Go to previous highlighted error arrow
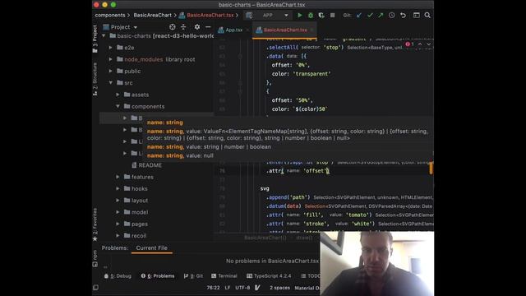Image resolution: width=526 pixels, height=296 pixels. click(x=420, y=44)
